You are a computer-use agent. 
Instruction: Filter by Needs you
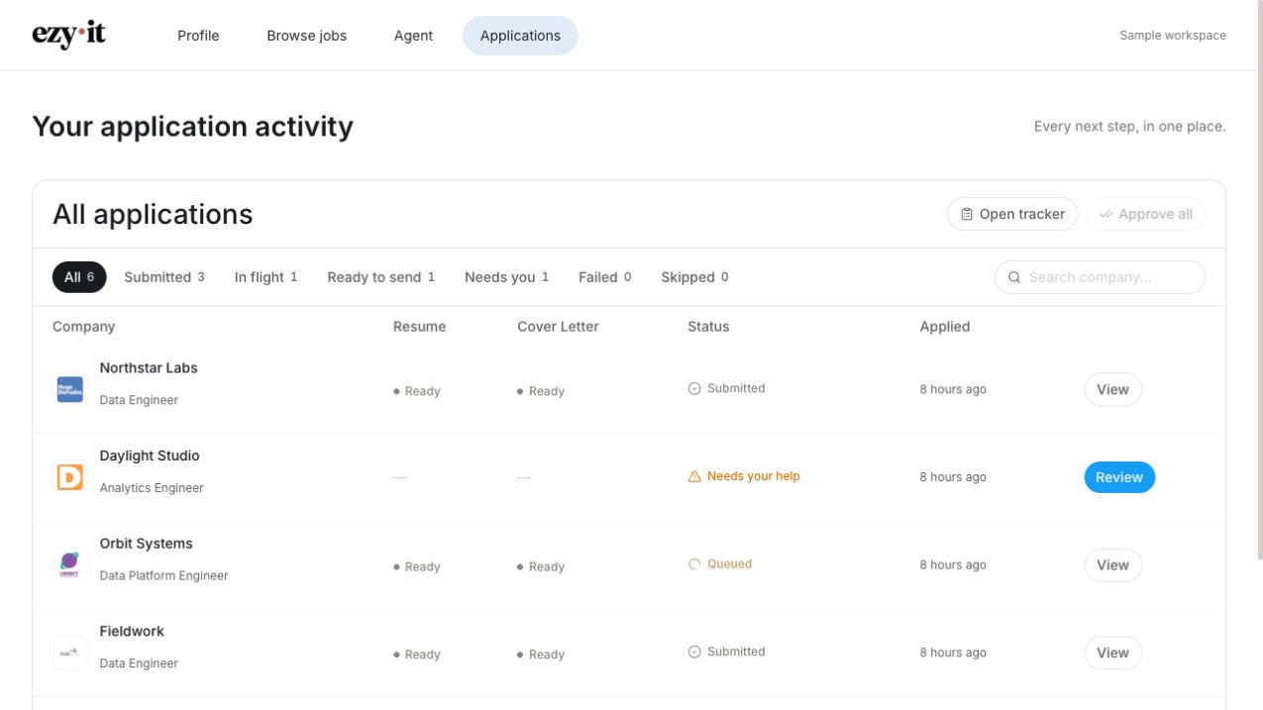point(506,277)
